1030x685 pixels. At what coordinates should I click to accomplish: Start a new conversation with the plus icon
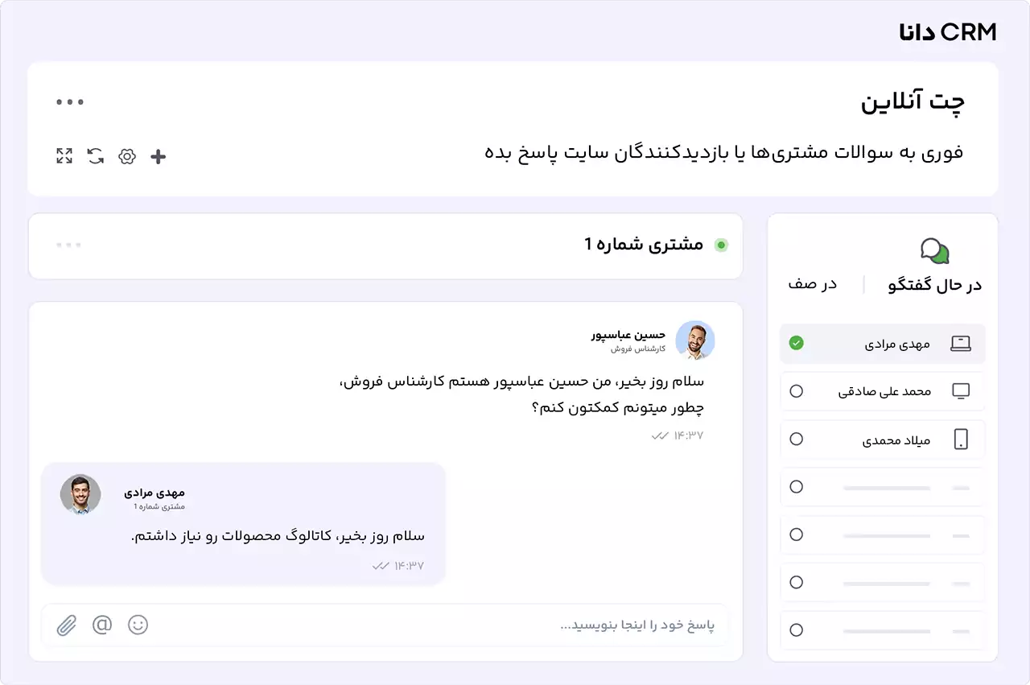158,155
